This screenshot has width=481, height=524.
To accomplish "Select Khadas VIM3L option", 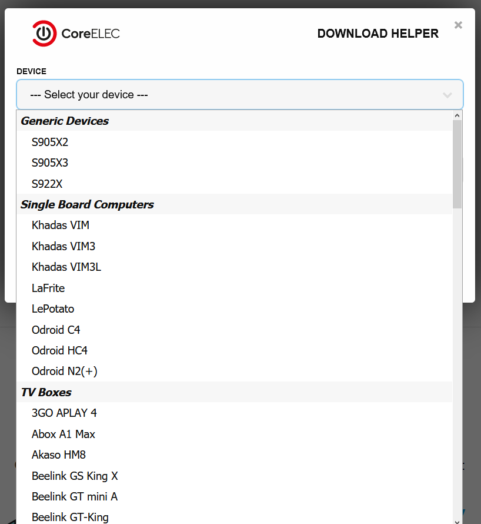I will click(x=234, y=267).
